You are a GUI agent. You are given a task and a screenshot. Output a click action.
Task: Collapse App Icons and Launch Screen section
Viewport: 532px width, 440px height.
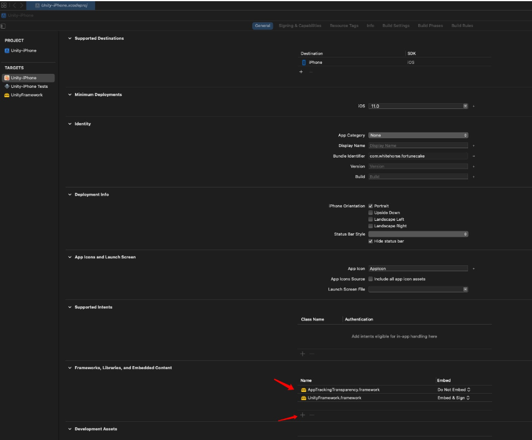point(70,257)
